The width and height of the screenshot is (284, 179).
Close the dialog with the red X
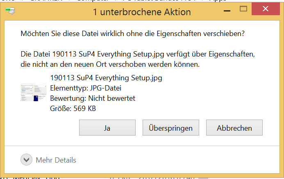266,9
